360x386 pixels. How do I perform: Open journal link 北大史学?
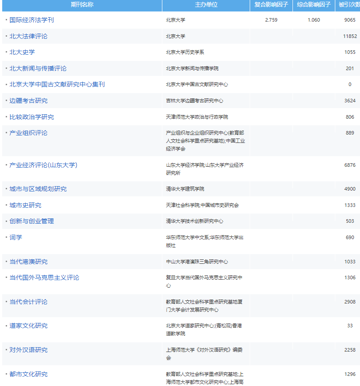click(x=22, y=52)
